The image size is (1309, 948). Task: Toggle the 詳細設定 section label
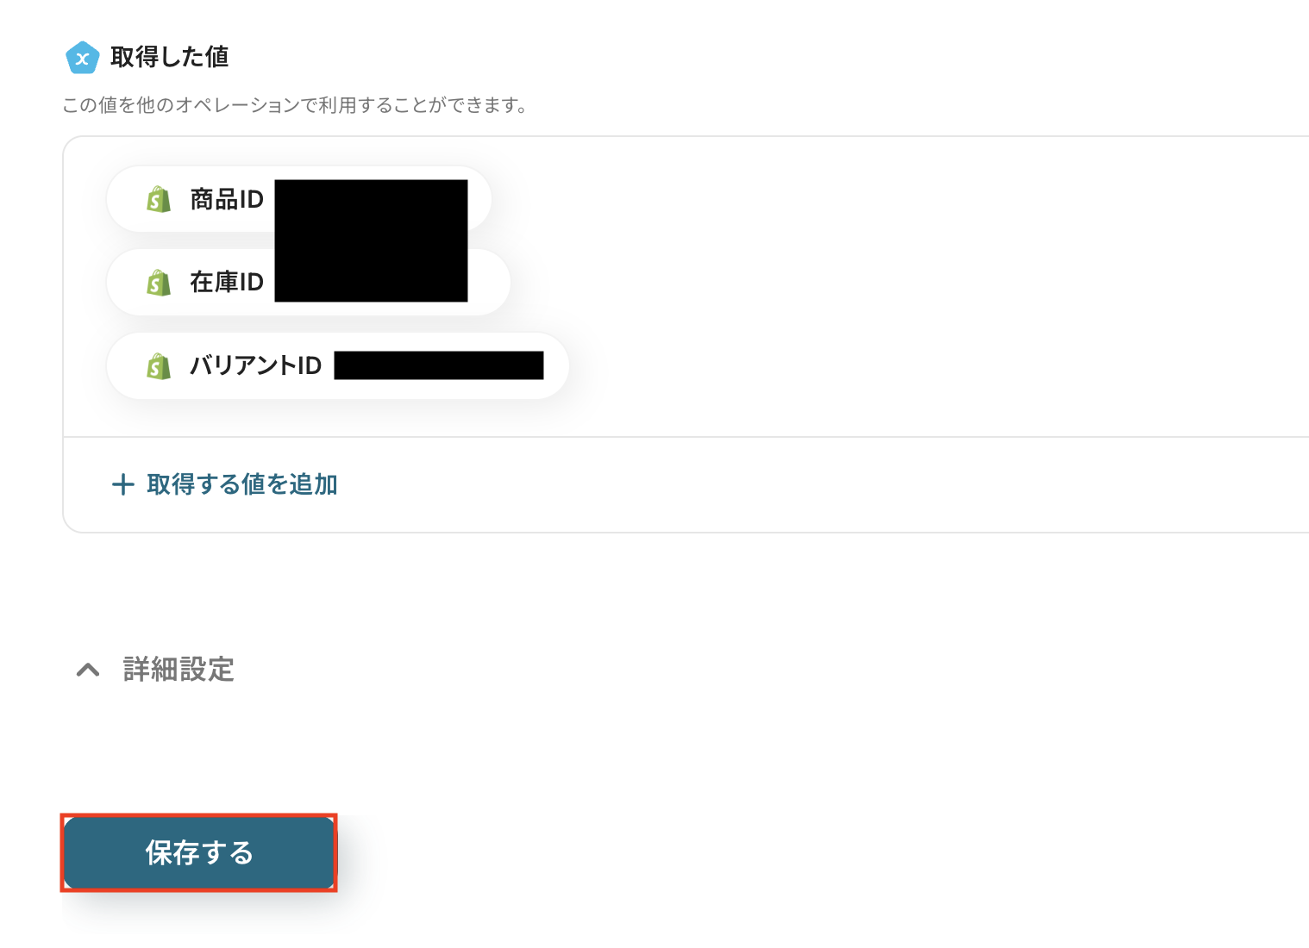coord(178,670)
